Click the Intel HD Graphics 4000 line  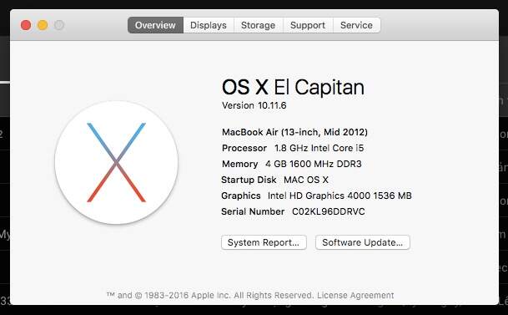coord(316,196)
